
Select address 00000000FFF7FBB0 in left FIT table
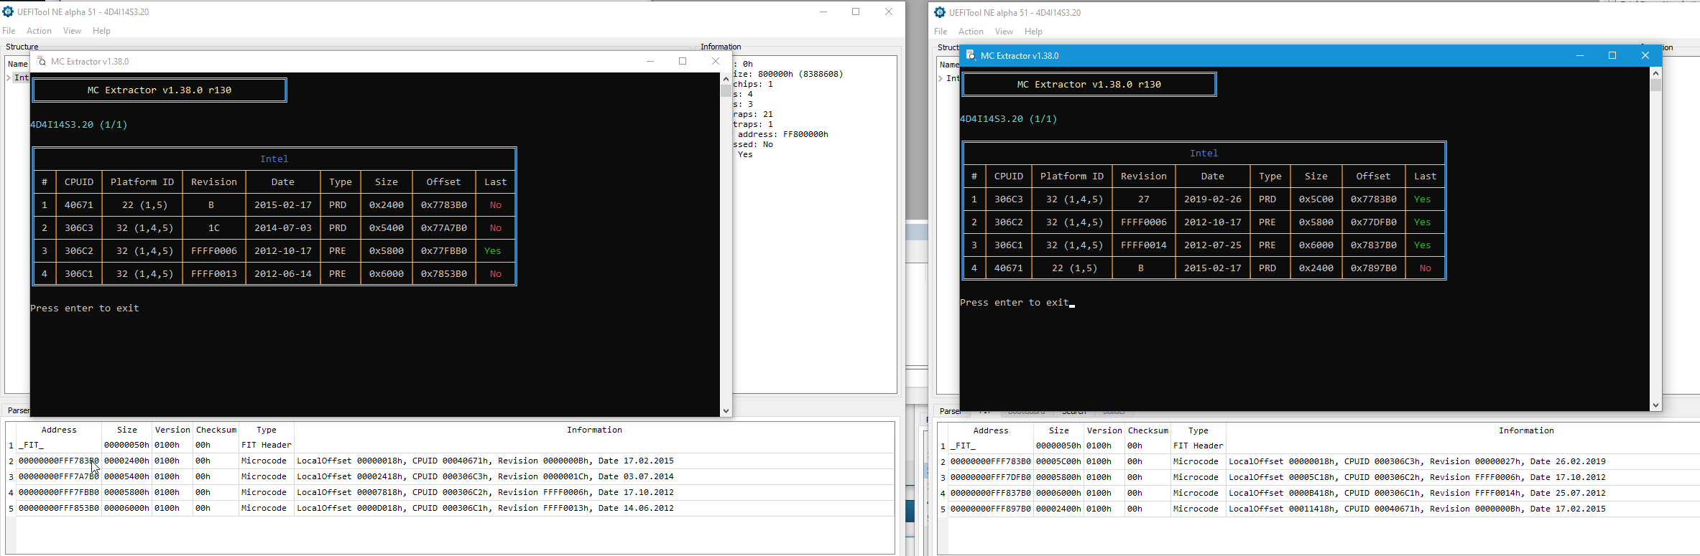59,492
